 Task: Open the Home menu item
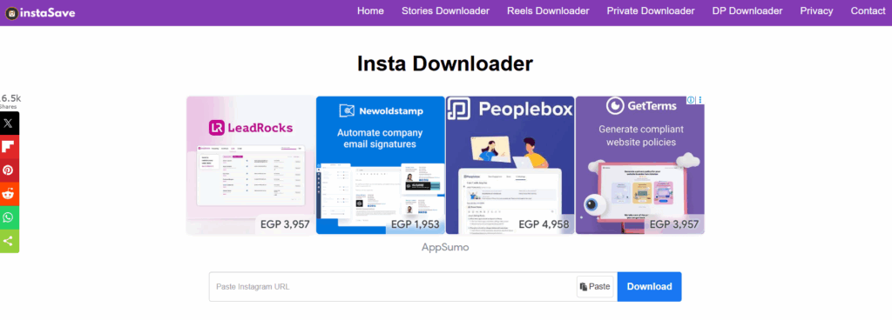[370, 10]
